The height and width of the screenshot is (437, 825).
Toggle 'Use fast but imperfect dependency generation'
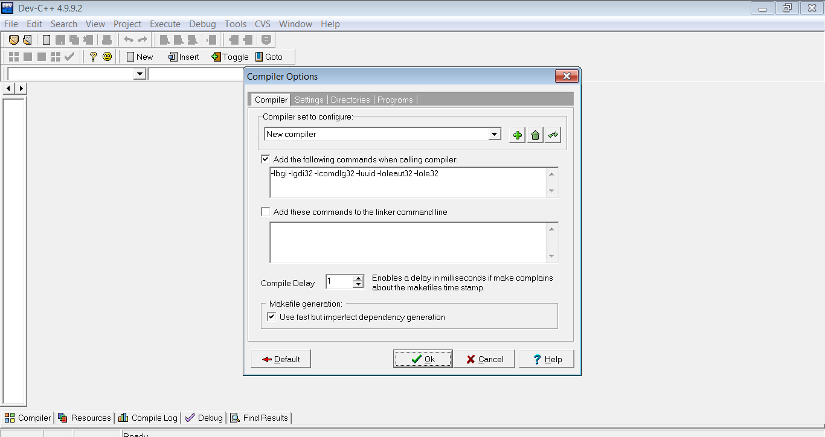272,317
